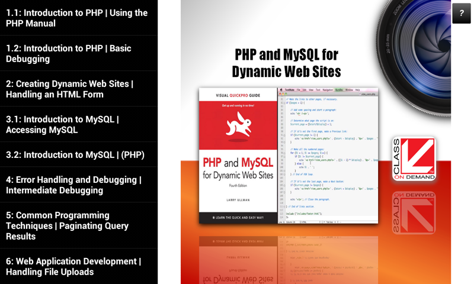Viewport: 474px width, 284px height.
Task: Open the question mark help button
Action: pos(462,13)
